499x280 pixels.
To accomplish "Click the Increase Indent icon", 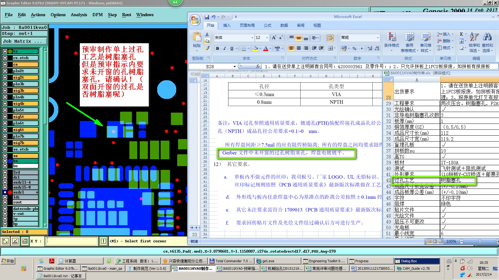I will [x=321, y=48].
